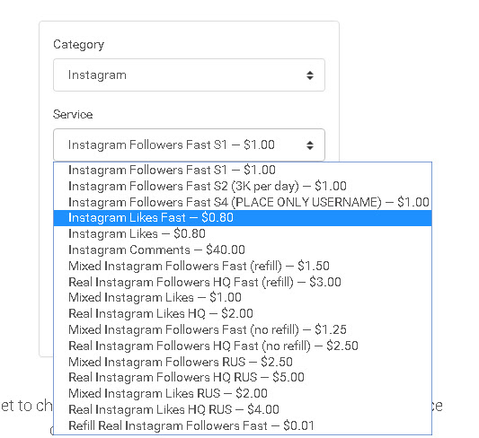Select Mixed Instagram Likes $1.00
This screenshot has width=479, height=438.
[243, 297]
